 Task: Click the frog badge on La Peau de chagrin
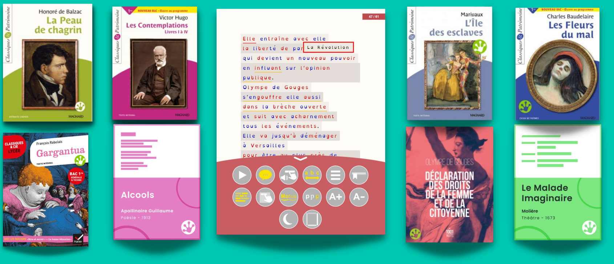80,107
